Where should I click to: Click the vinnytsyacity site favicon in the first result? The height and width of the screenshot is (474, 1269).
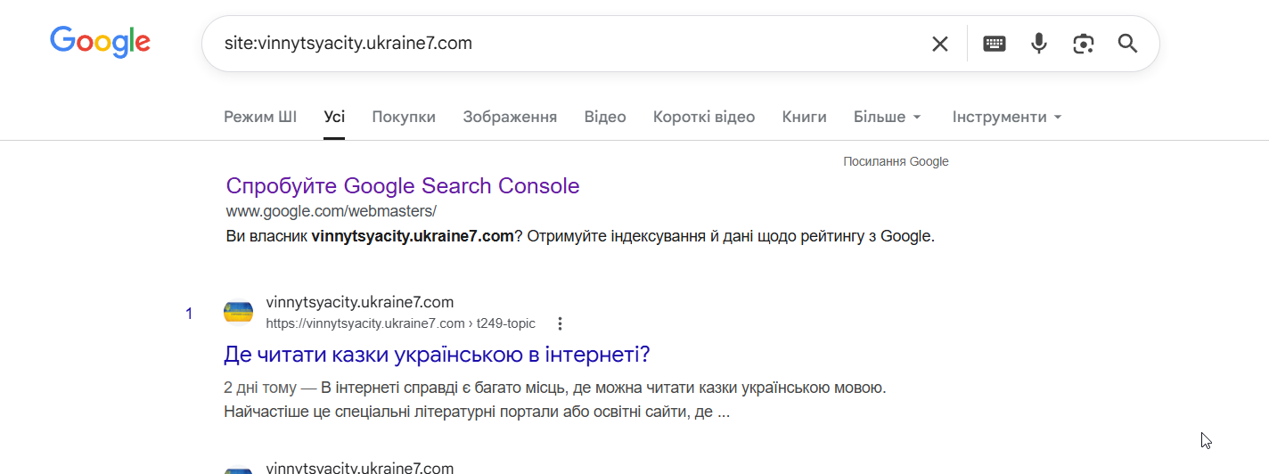coord(238,313)
